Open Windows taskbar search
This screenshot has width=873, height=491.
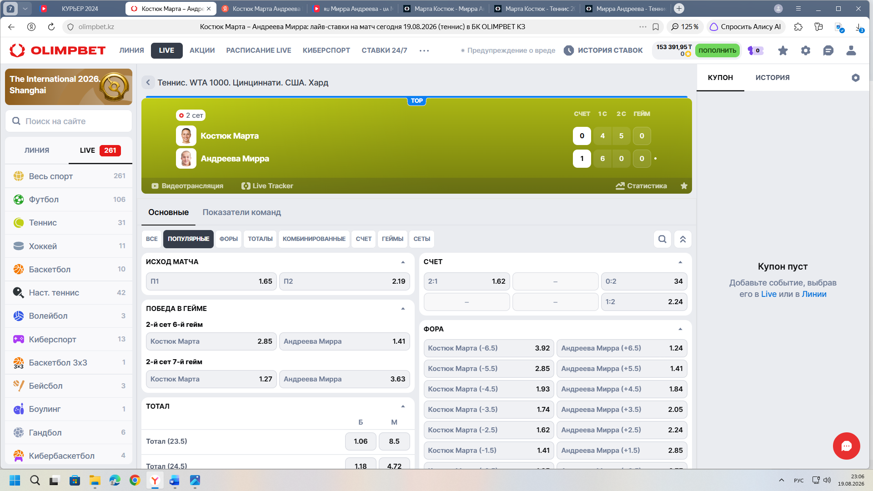click(x=35, y=480)
